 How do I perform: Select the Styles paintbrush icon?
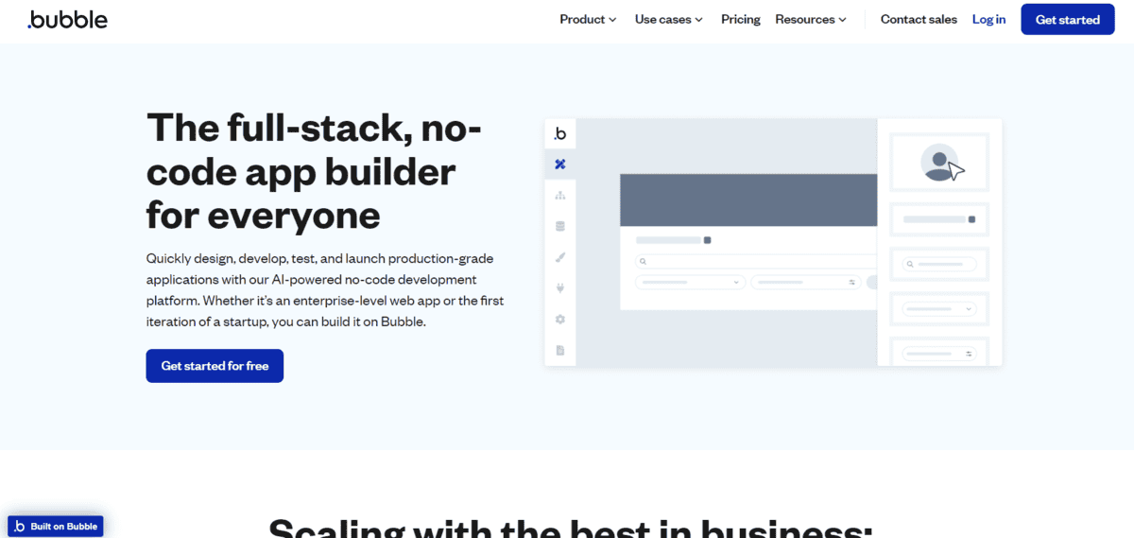560,257
